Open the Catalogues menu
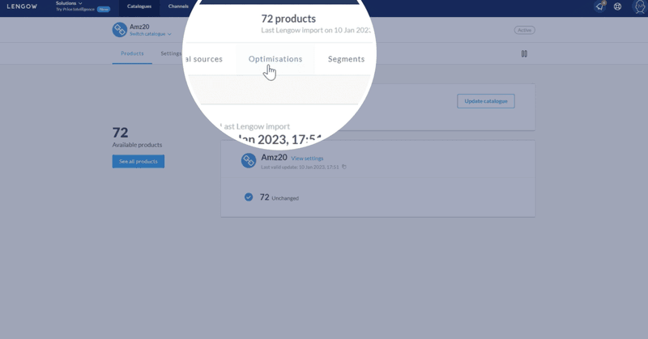Viewport: 648px width, 339px height. (139, 6)
